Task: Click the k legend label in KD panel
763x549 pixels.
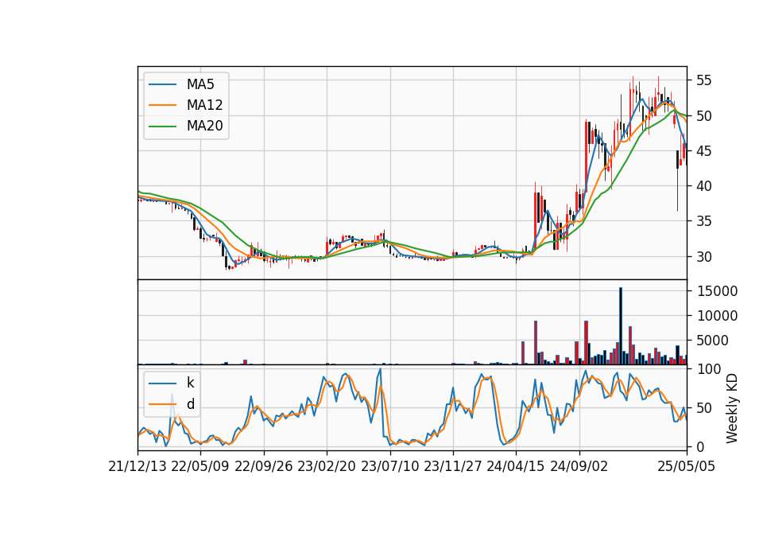Action: pyautogui.click(x=190, y=383)
